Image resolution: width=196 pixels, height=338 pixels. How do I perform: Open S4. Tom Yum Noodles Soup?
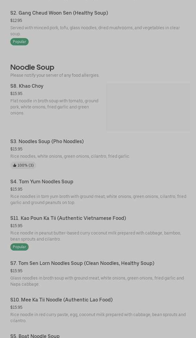pos(42,181)
